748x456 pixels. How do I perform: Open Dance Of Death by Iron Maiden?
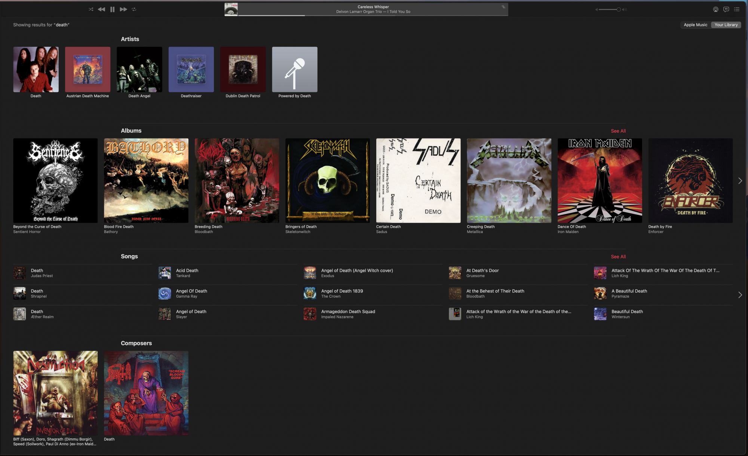600,181
